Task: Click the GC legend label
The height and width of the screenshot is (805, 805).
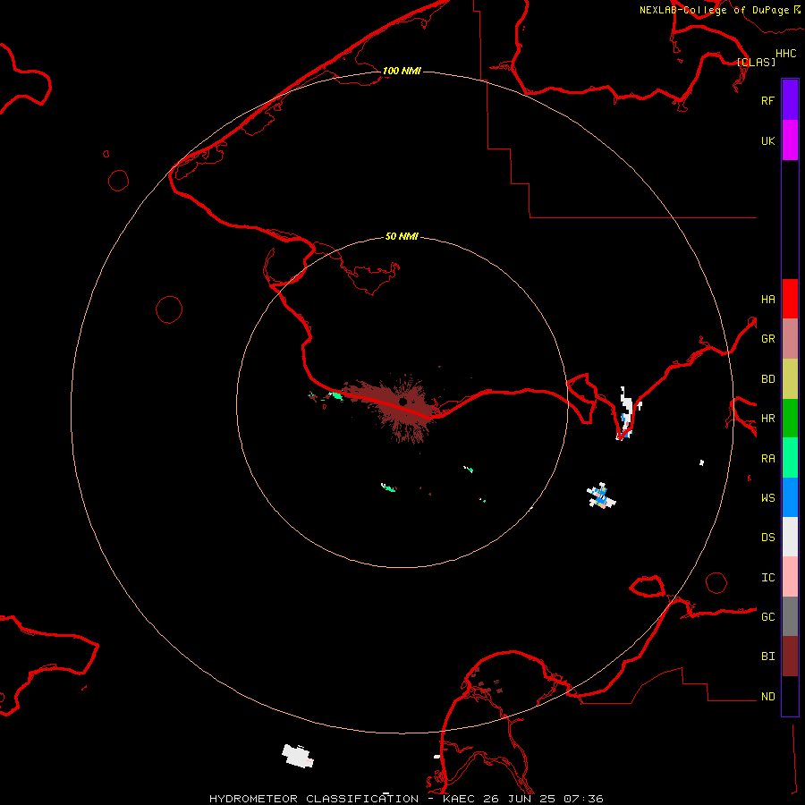Action: click(767, 617)
